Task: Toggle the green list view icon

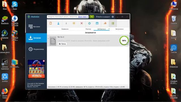Action: [x=113, y=23]
